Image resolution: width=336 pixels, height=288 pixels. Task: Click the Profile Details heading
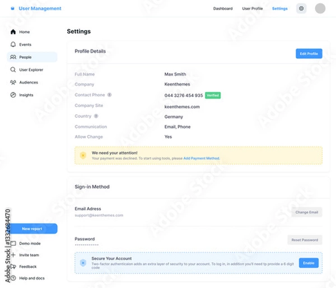point(90,51)
